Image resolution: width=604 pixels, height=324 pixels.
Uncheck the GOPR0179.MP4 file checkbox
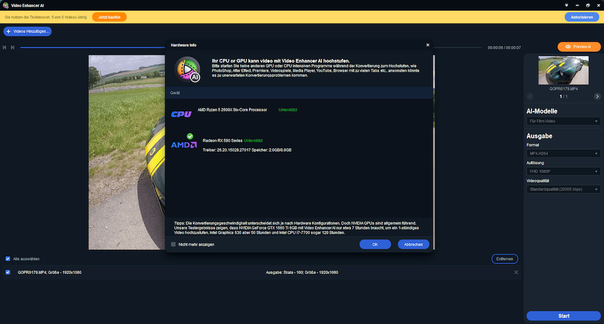(8, 272)
